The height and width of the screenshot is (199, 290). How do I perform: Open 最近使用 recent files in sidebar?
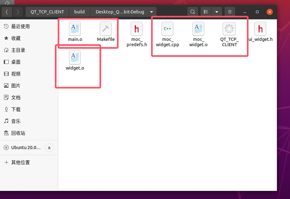click(29, 27)
